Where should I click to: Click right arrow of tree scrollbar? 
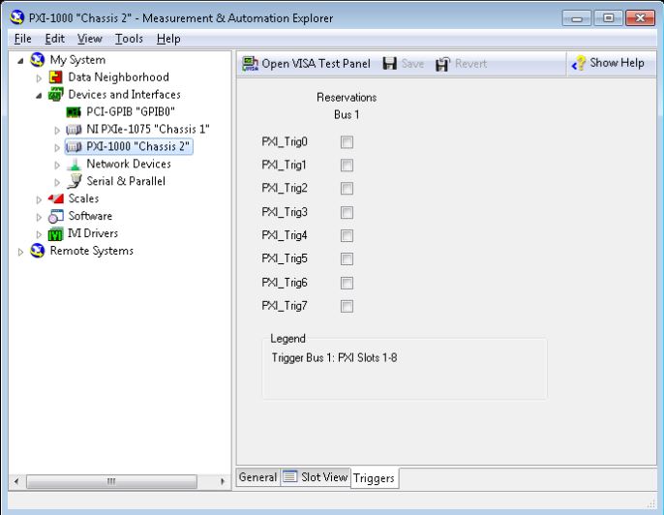point(223,481)
